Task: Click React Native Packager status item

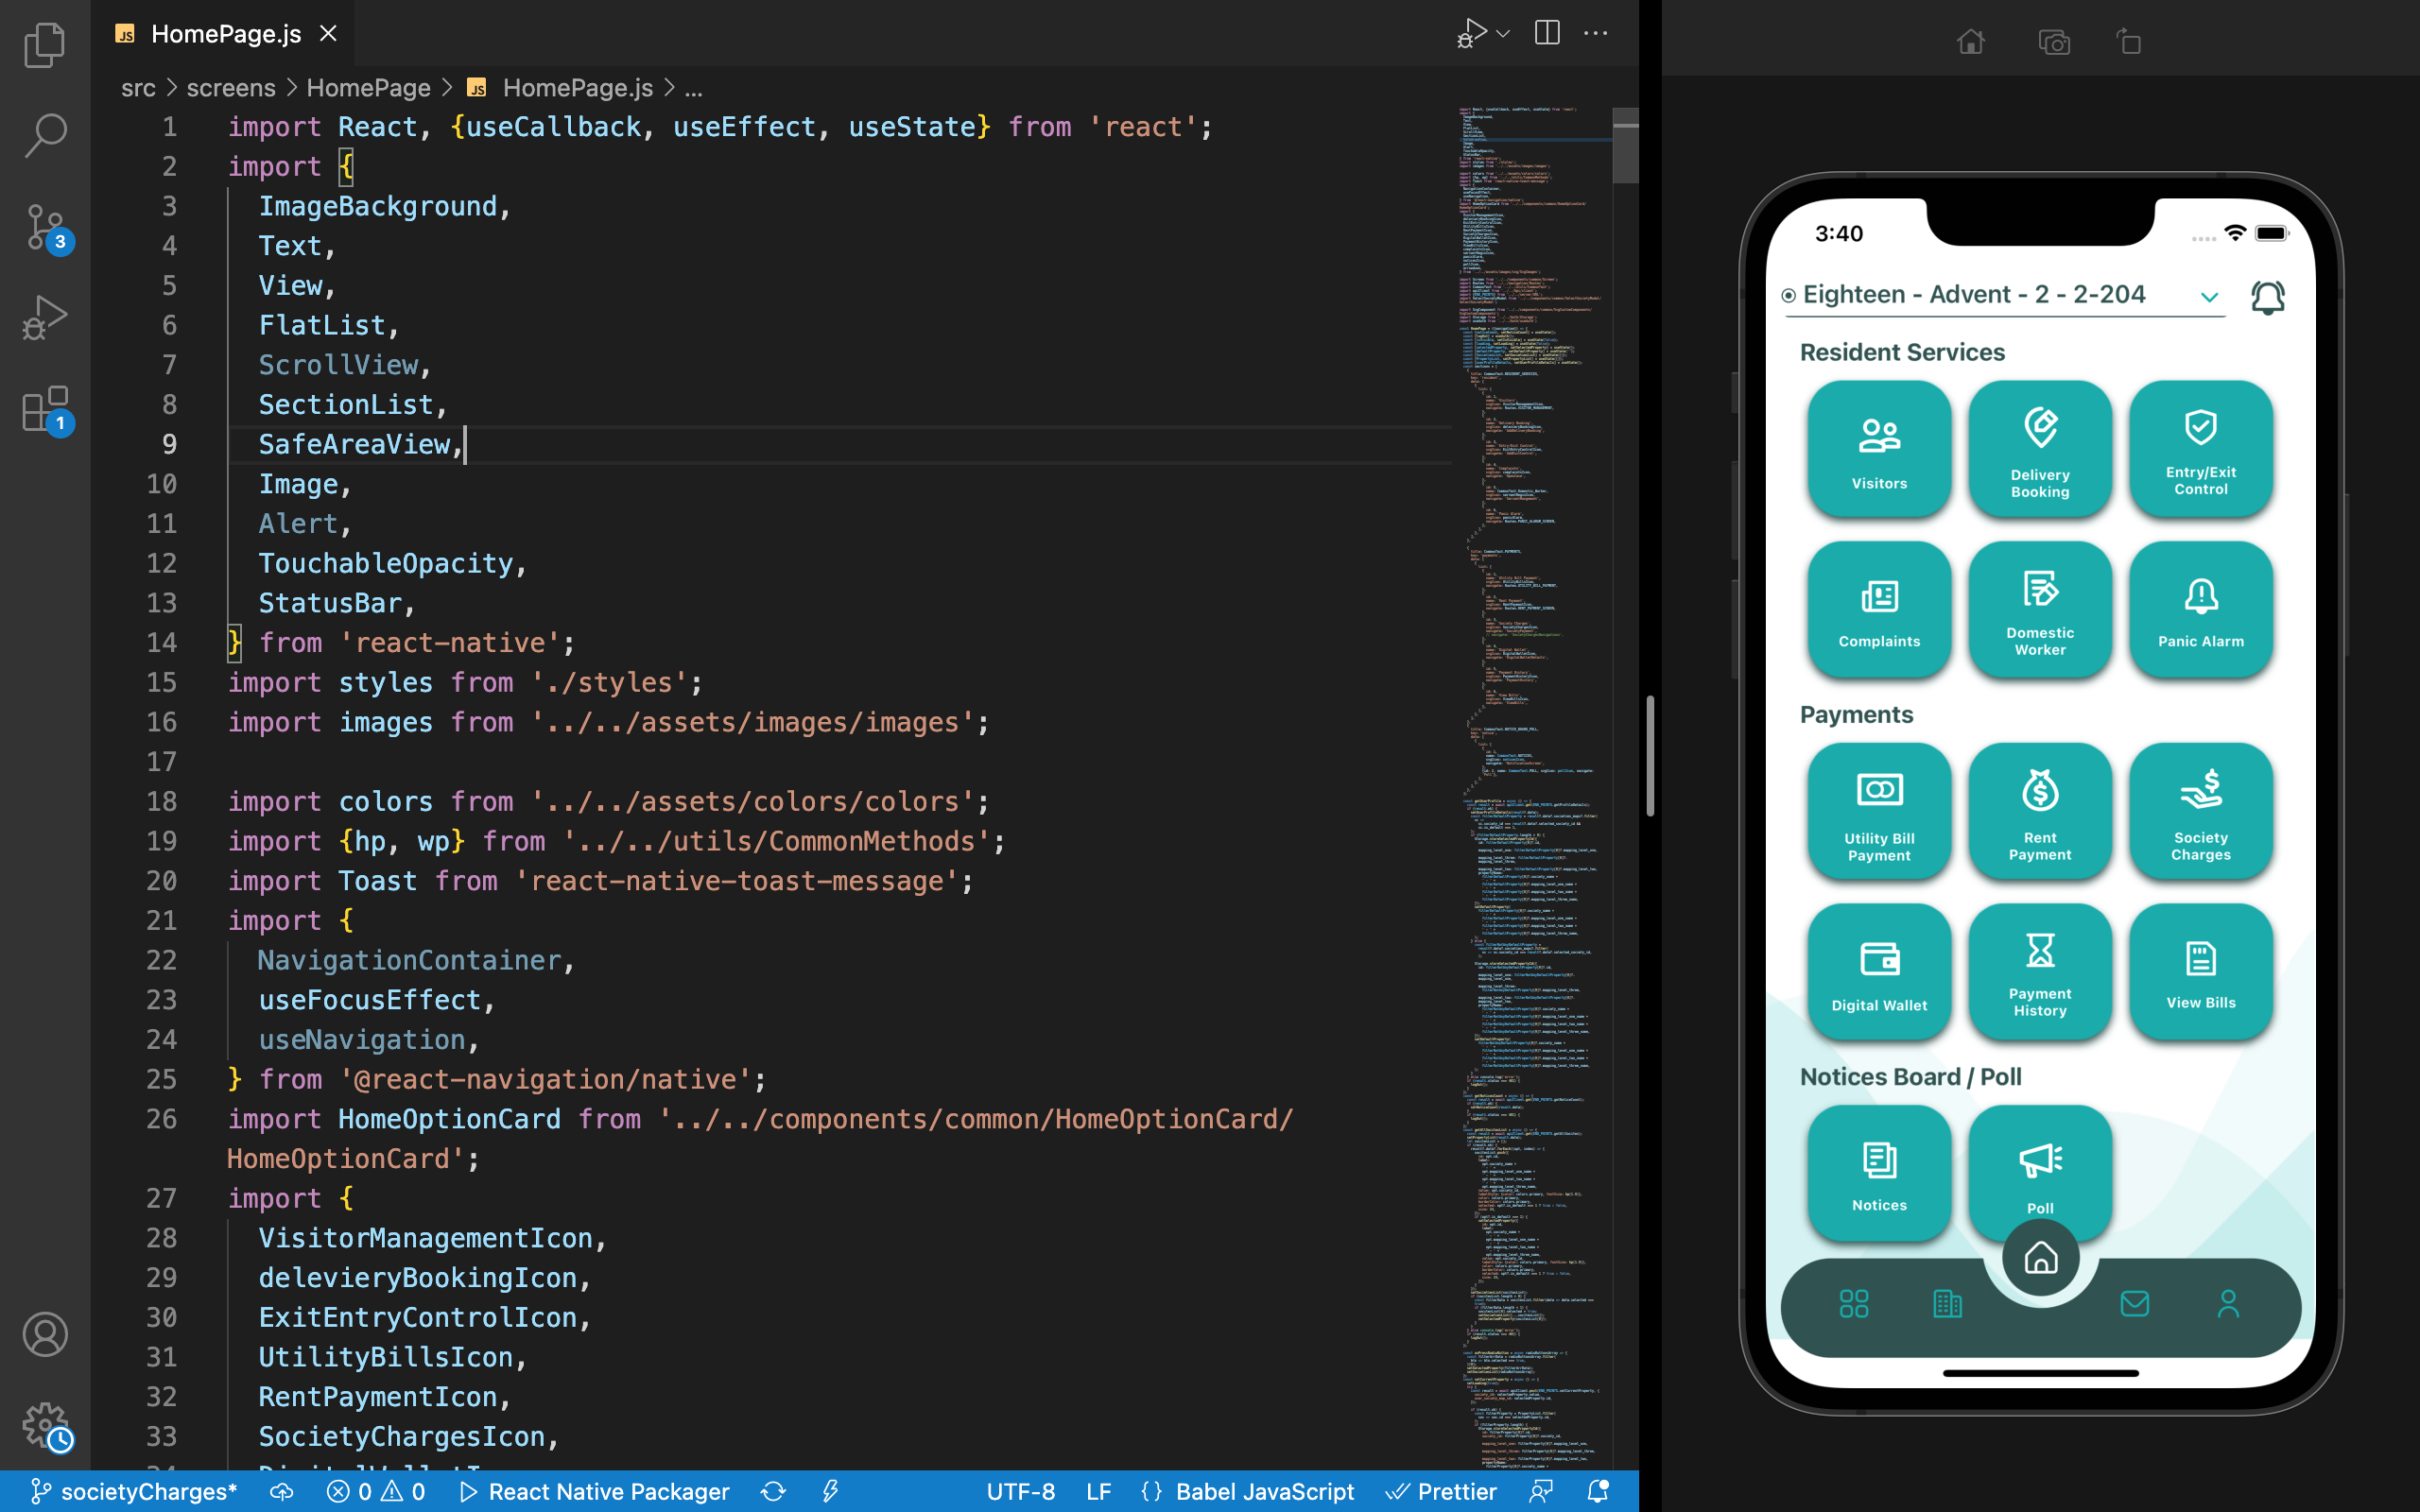Action: pos(595,1491)
